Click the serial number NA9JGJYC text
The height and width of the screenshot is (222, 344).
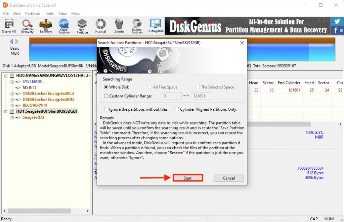click(314, 132)
